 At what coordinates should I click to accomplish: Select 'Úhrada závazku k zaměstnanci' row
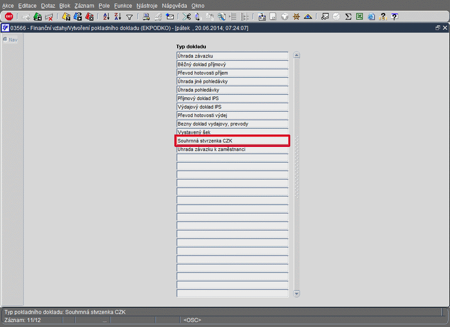(232, 149)
